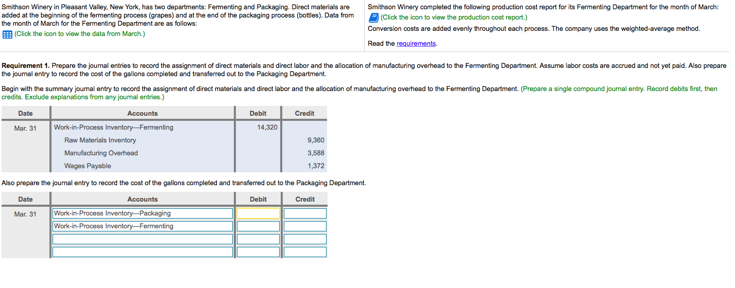
Task: Click the 'Requirement 1.' bold heading
Action: [x=26, y=66]
